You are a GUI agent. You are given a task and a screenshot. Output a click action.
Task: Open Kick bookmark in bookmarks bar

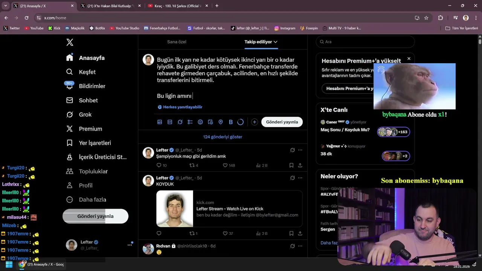tap(54, 28)
